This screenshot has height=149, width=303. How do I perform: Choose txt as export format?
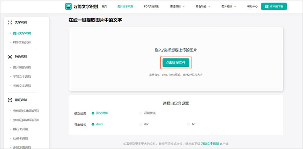pos(191,124)
